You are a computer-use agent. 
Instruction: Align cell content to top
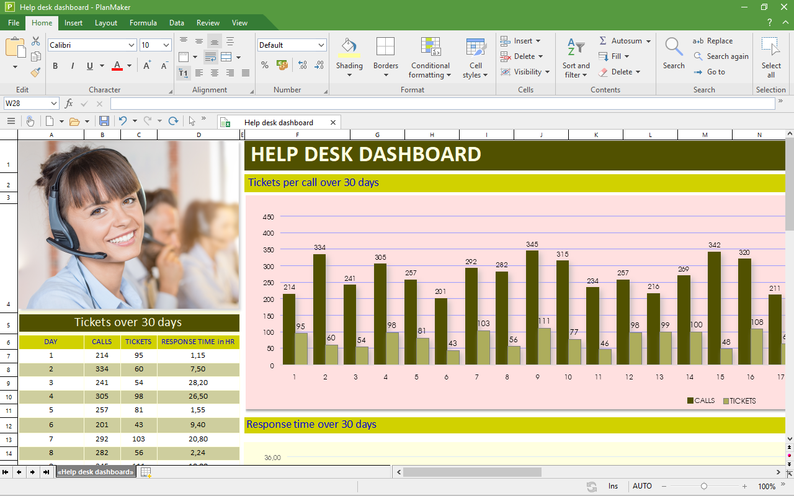click(184, 41)
